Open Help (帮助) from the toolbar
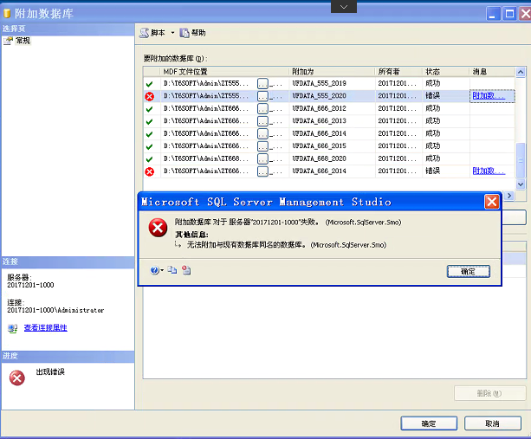531x439 pixels. (x=192, y=33)
